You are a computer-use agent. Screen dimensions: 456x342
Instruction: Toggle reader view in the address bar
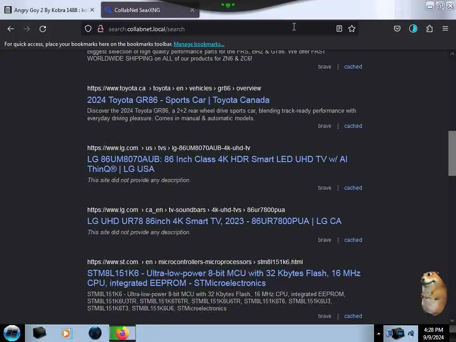pos(339,28)
